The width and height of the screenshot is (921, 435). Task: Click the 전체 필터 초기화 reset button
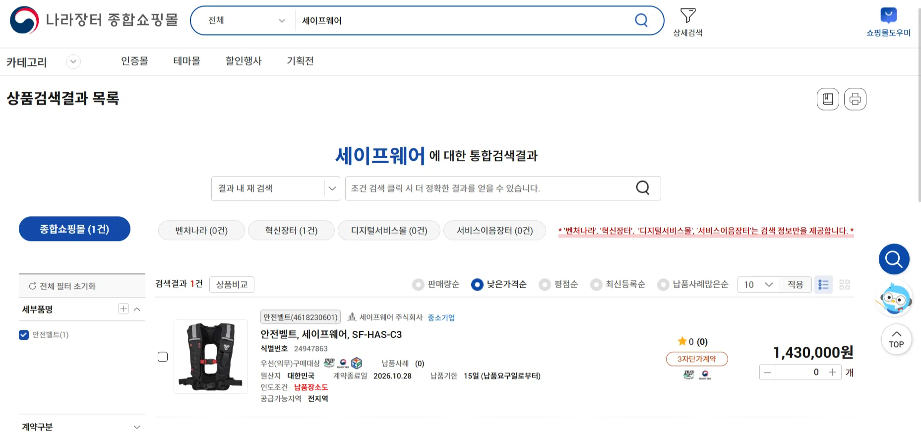[x=62, y=286]
